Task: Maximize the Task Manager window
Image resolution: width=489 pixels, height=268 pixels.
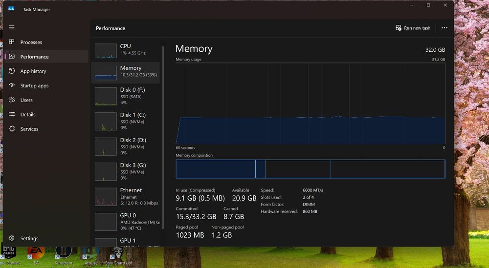Action: coord(428,5)
